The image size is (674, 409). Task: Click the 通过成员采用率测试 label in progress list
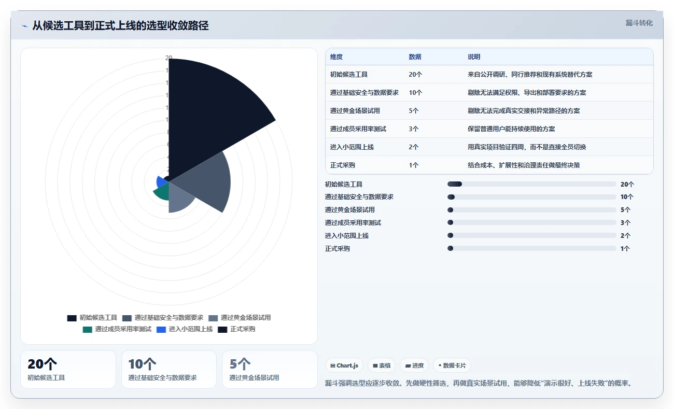[x=353, y=222]
